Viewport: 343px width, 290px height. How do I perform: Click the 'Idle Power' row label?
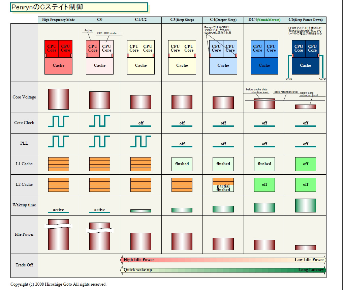(24, 234)
